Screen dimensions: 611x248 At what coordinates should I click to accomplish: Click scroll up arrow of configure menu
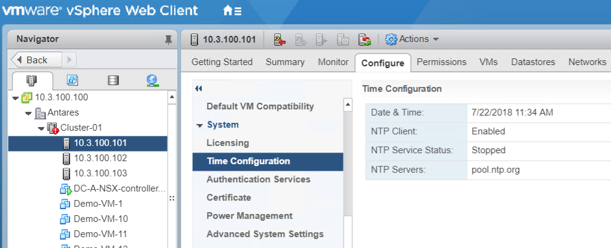click(x=348, y=105)
